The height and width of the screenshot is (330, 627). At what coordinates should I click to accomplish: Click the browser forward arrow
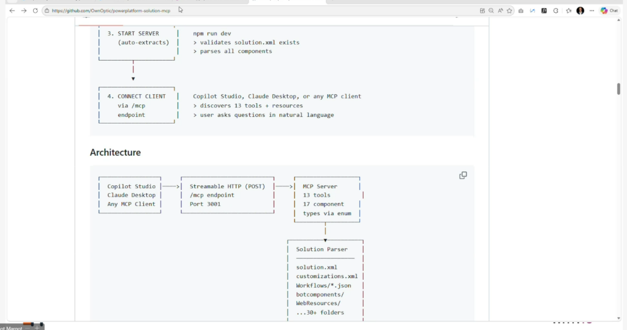pyautogui.click(x=24, y=10)
